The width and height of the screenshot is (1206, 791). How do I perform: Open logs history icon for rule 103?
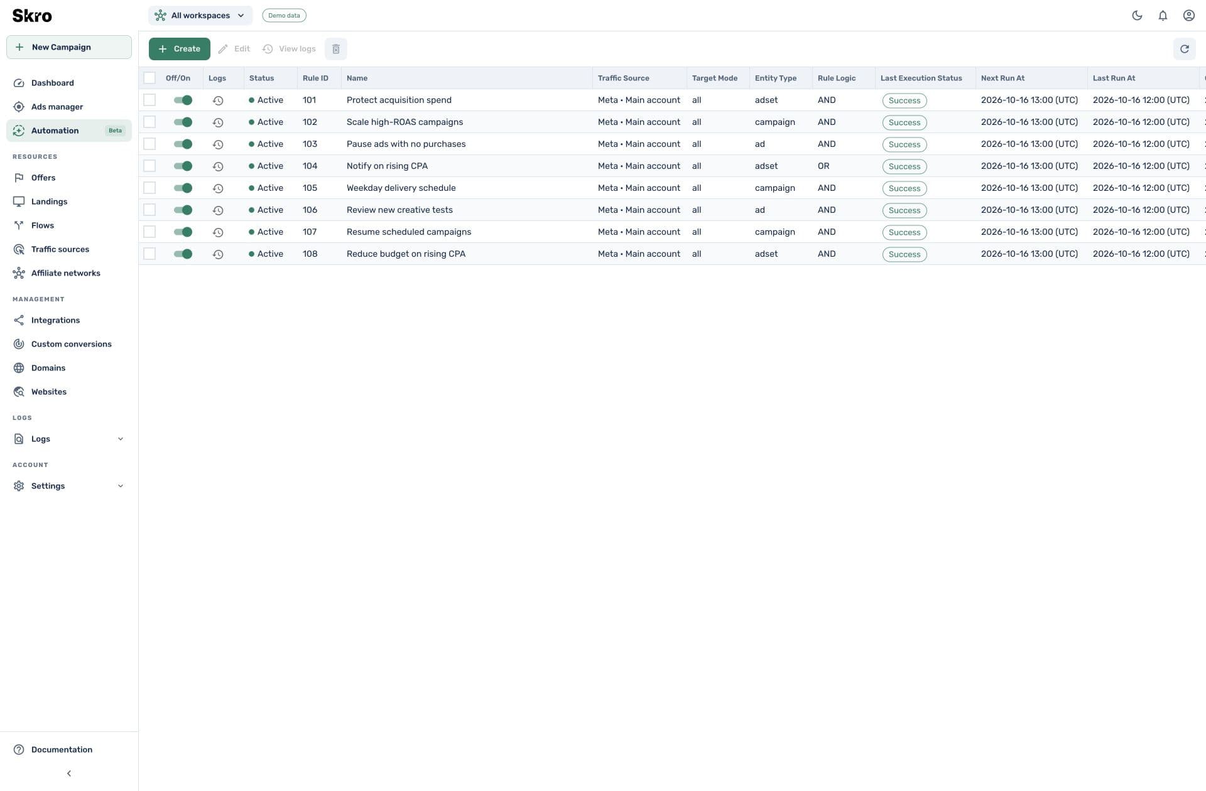point(218,144)
